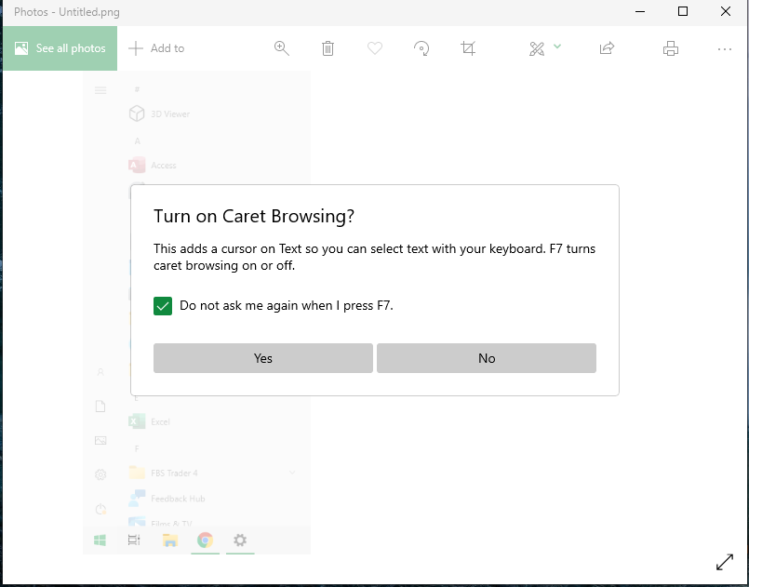Screen dimensions: 762x587
Task: Uncheck 'Do not ask me again' checkbox
Action: pos(163,306)
